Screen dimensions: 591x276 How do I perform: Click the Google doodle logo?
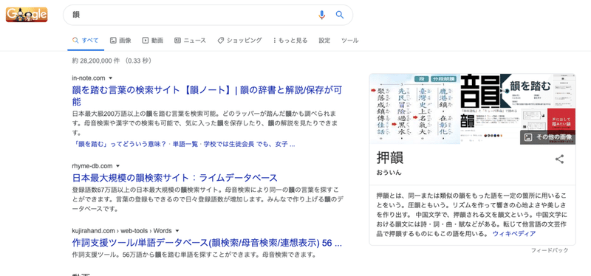(27, 15)
